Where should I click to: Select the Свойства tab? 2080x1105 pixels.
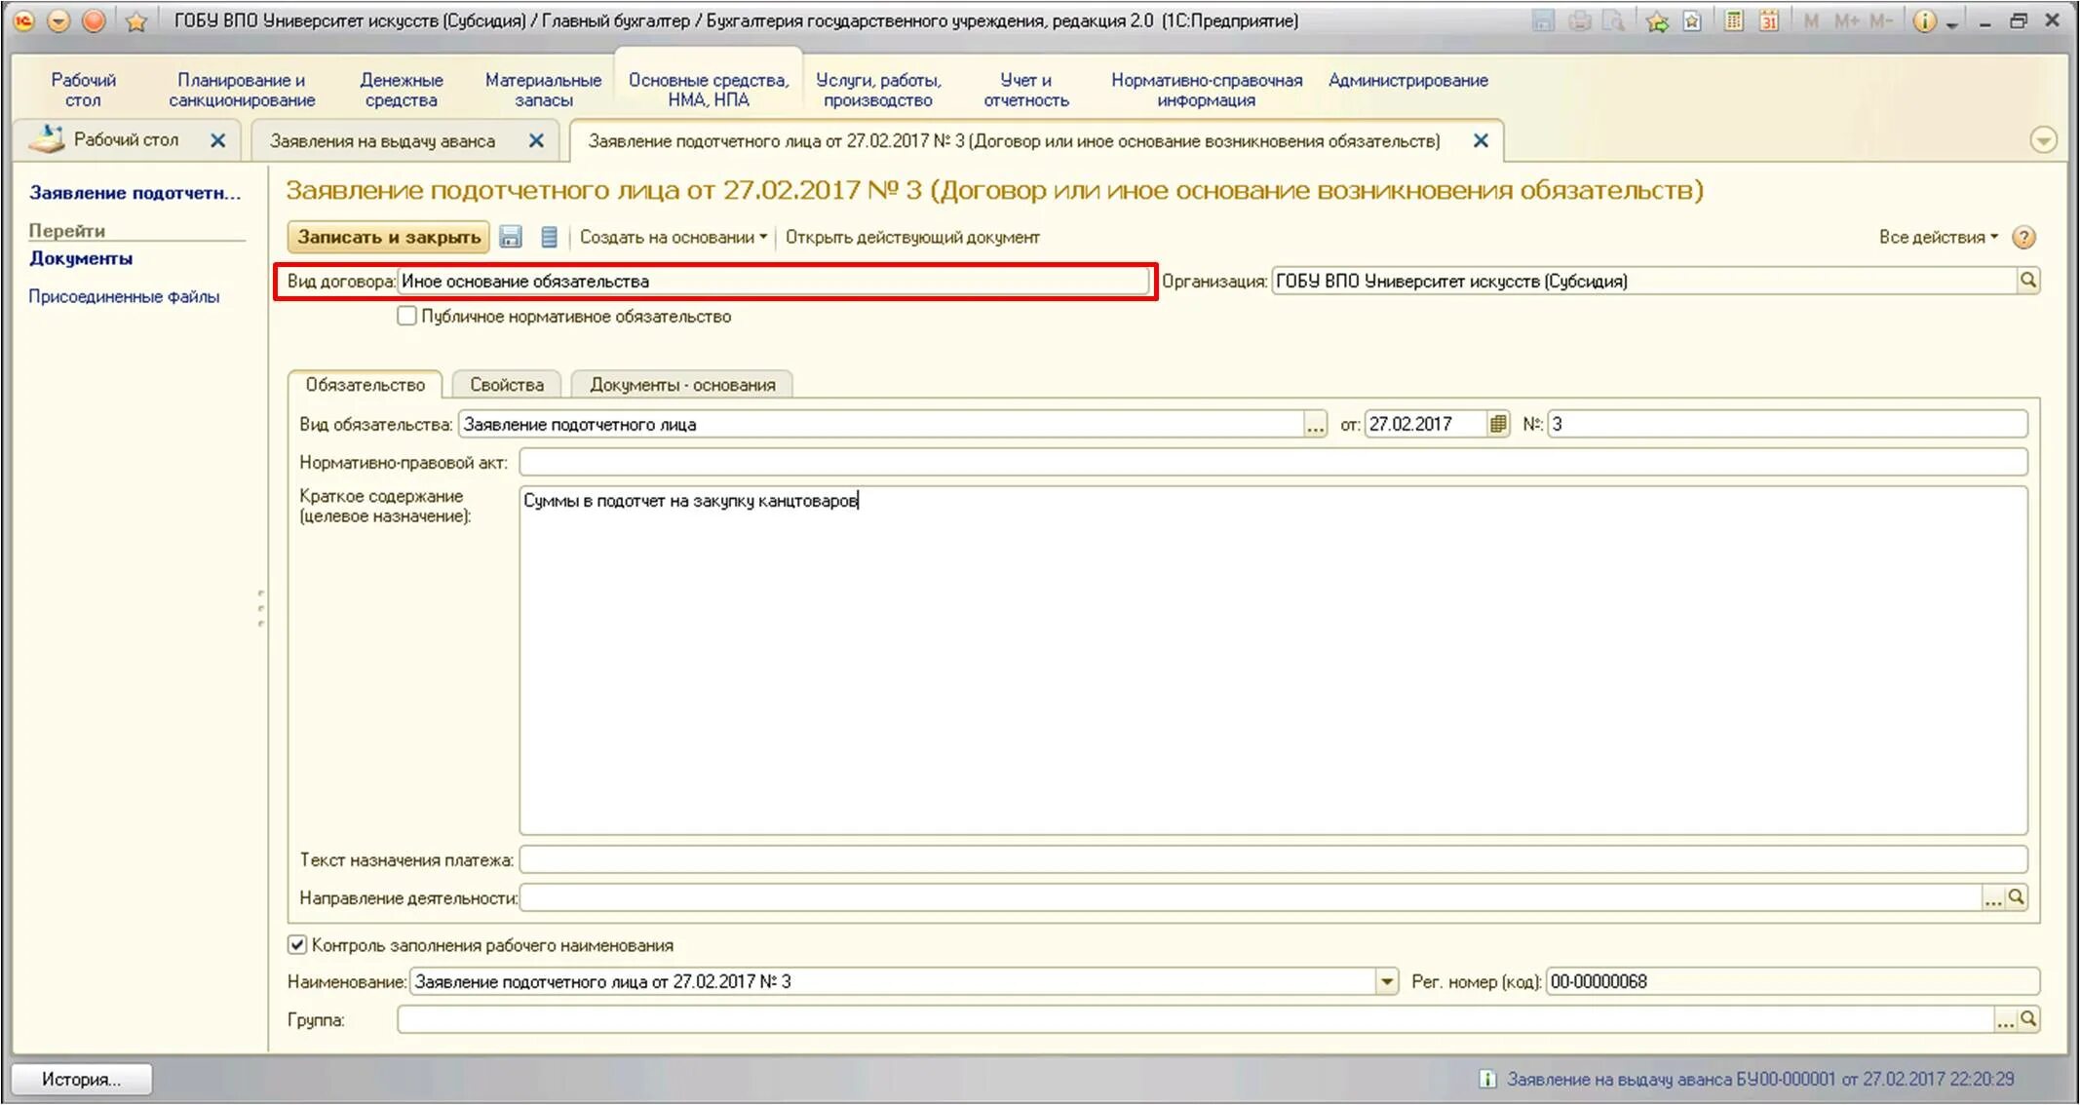[507, 385]
